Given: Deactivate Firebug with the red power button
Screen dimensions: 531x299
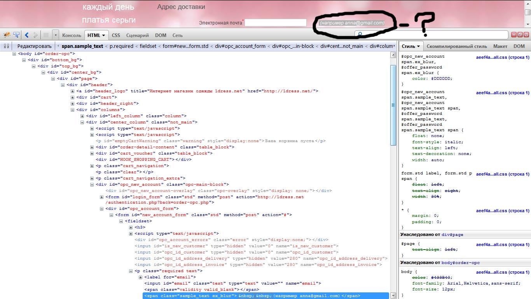Looking at the screenshot, I should (526, 35).
